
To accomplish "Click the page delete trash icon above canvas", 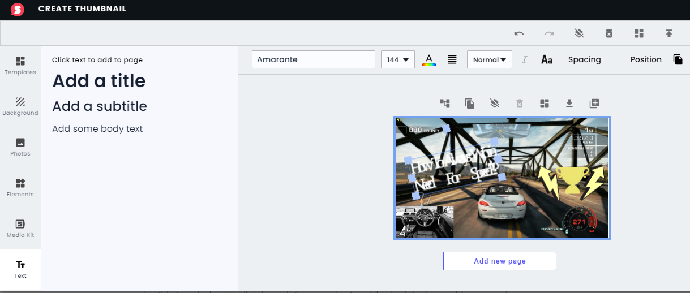I will 520,103.
